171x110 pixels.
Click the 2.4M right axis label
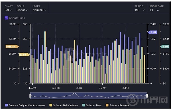coord(153,24)
